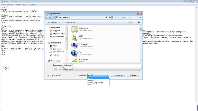Choose Юникод in the encoding list
Image resolution: width=198 pixels, height=111 pixels.
click(98, 80)
